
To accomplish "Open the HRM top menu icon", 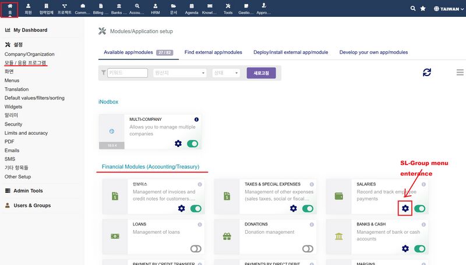I will tap(155, 6).
